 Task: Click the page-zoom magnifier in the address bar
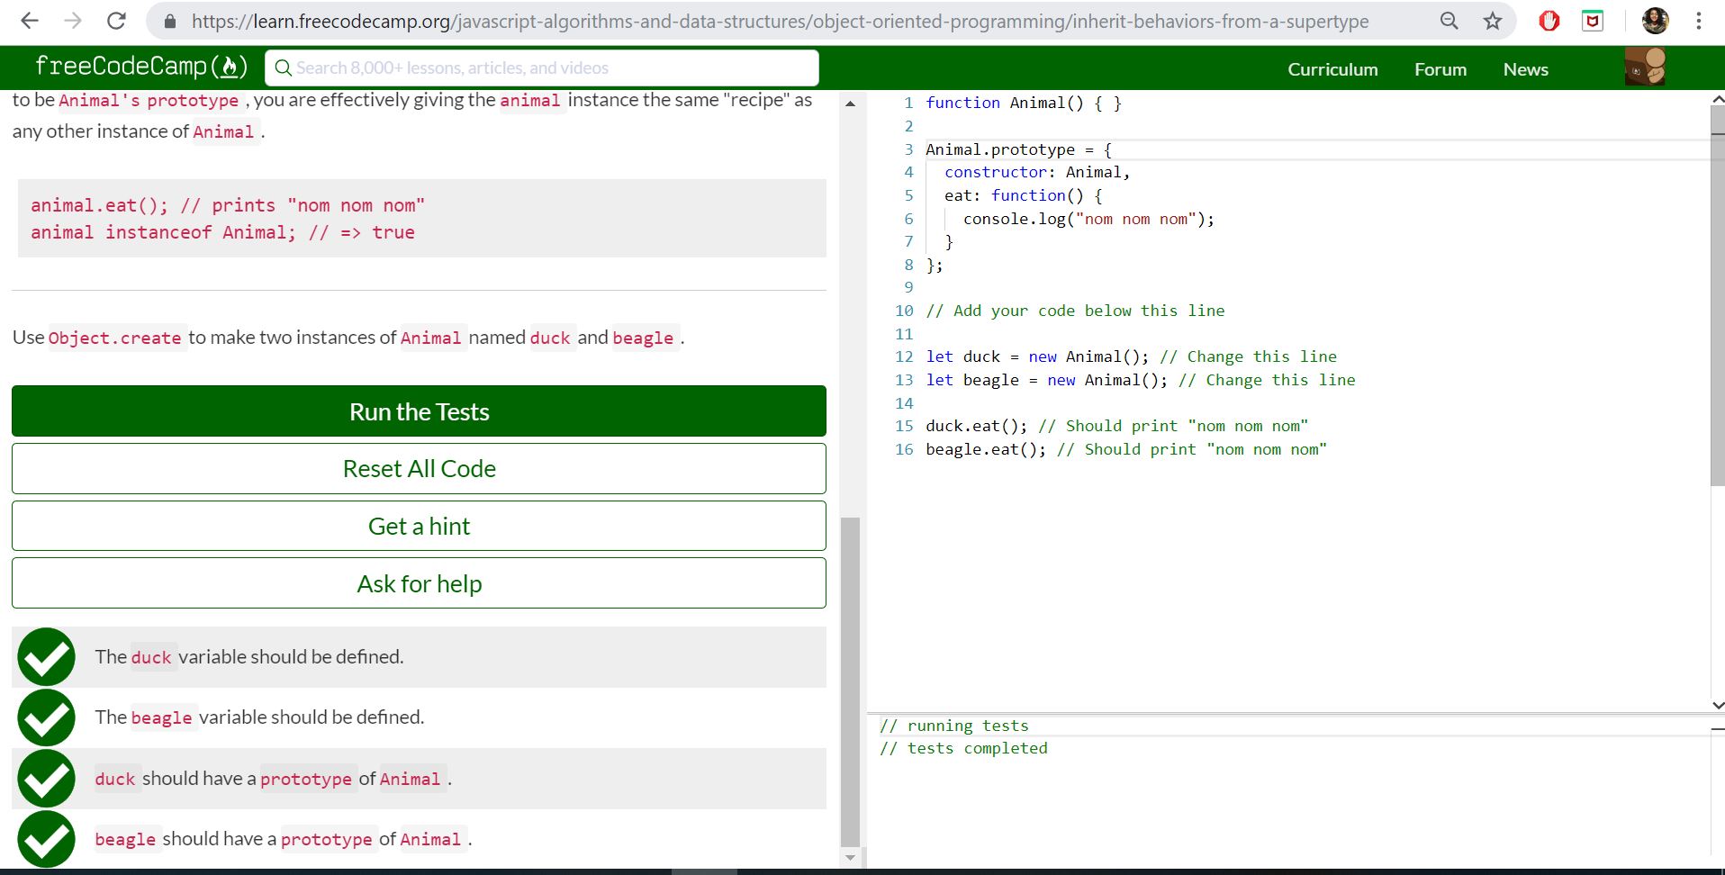(x=1450, y=21)
